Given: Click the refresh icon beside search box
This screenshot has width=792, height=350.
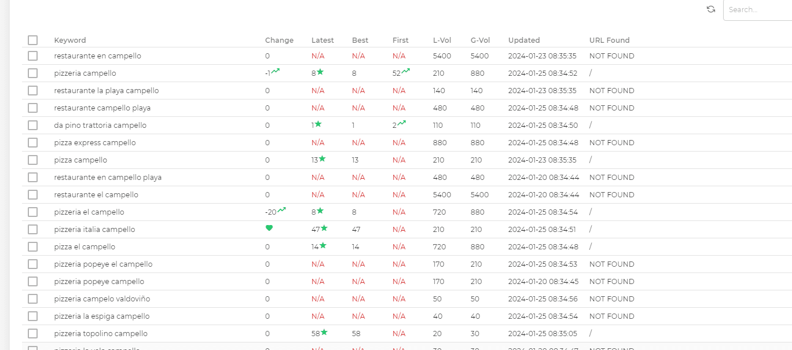Looking at the screenshot, I should click(710, 9).
